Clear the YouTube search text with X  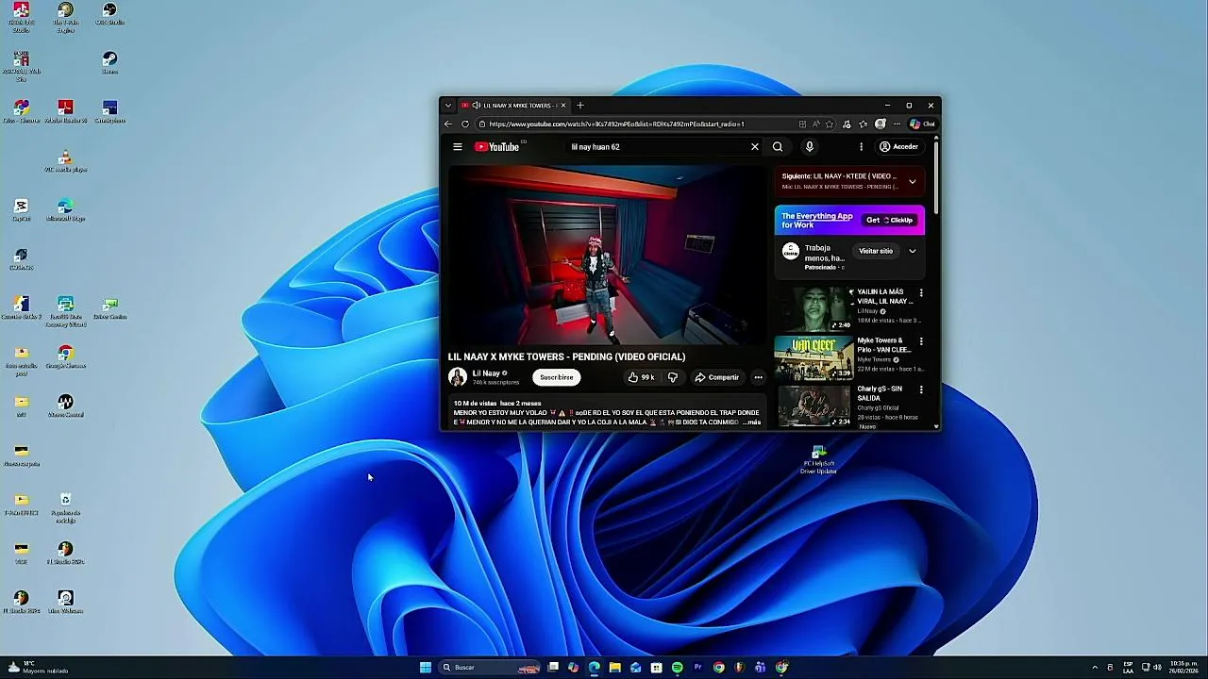[x=755, y=147]
